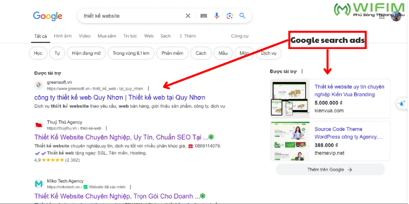Click the red phone icon before 0869114079
The width and height of the screenshot is (409, 204).
click(x=190, y=146)
